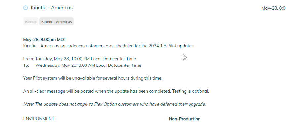Click Wednesday, May 29, 8:00 AM text
Image resolution: width=286 pixels, height=129 pixels.
pyautogui.click(x=65, y=65)
